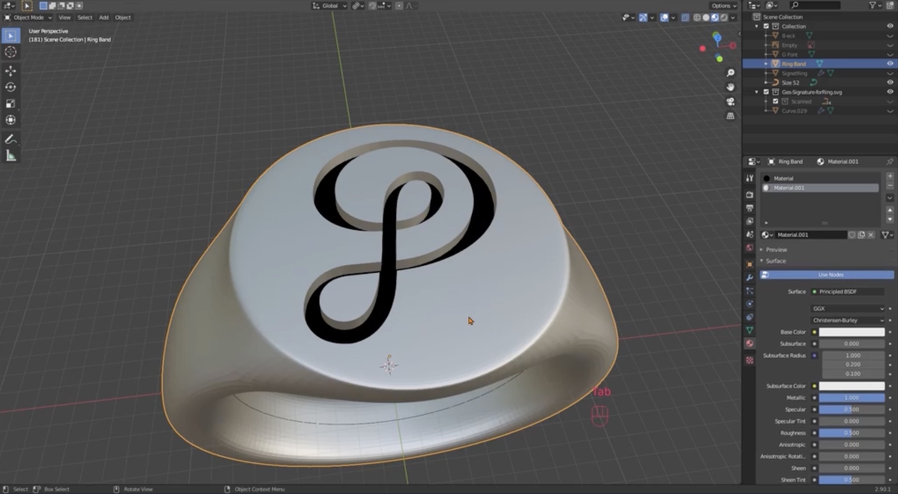Open the Modifier properties wrench tab

pos(750,278)
